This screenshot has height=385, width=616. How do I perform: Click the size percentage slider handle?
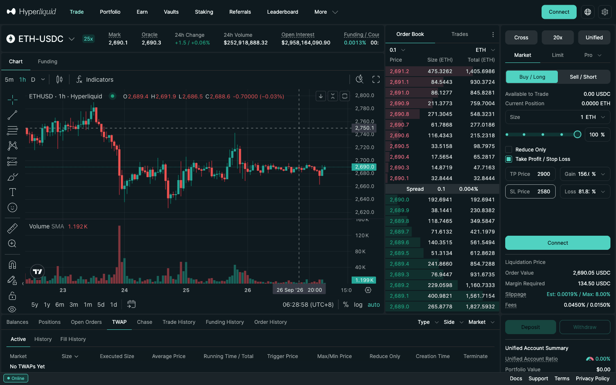click(577, 135)
